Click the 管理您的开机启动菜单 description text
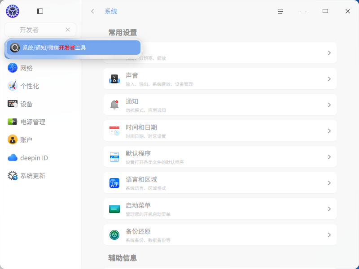The width and height of the screenshot is (359, 269). (x=148, y=214)
